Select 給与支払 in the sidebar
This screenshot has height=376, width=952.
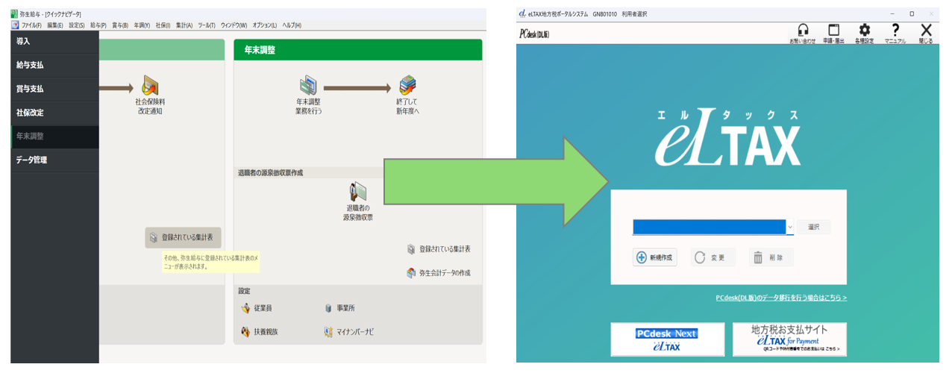pyautogui.click(x=31, y=65)
